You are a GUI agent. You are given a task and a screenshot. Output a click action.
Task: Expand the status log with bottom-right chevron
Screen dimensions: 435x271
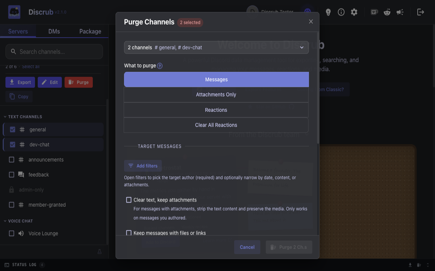click(428, 265)
